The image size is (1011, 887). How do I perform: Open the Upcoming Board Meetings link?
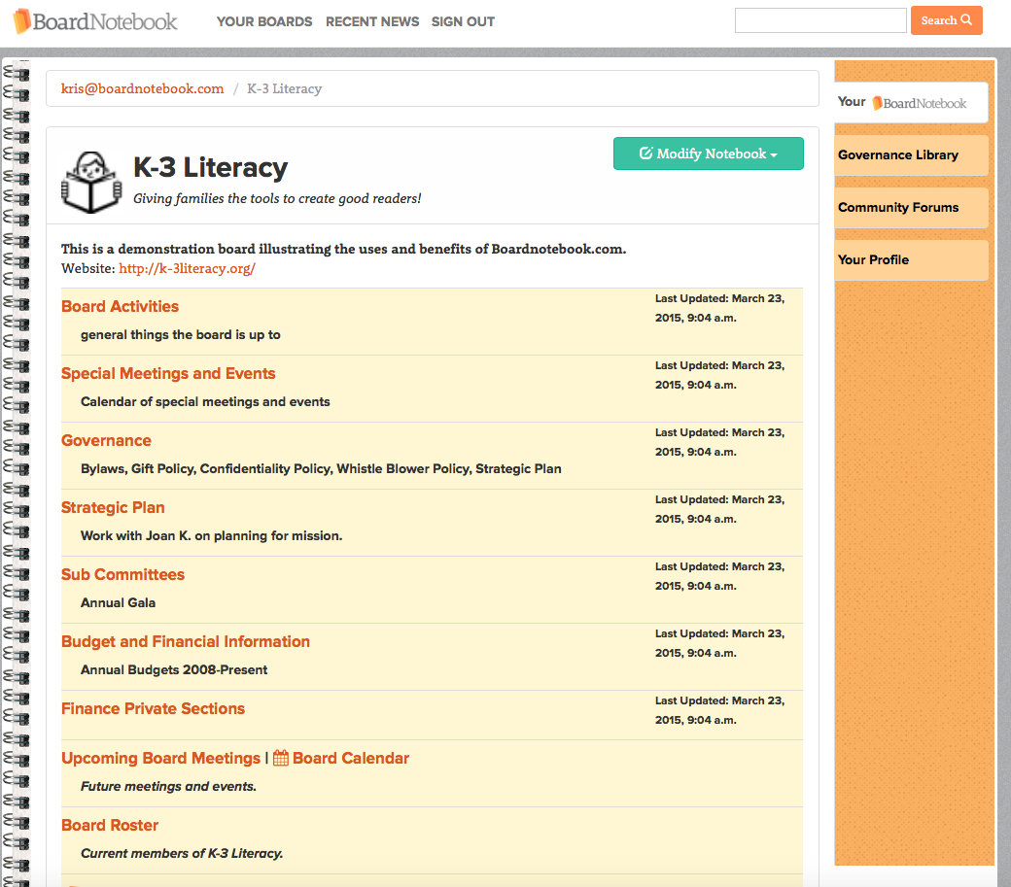pyautogui.click(x=160, y=758)
